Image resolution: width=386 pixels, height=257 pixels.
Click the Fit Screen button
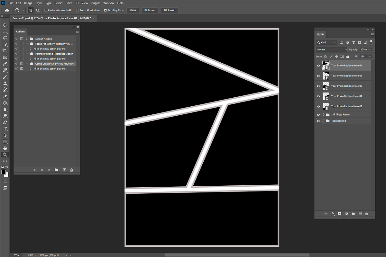(150, 10)
